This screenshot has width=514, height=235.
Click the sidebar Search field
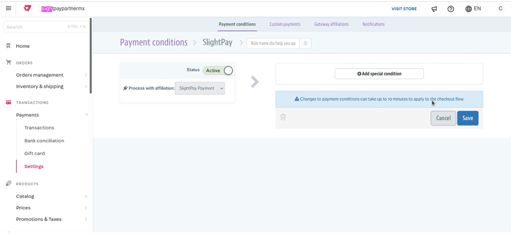coord(46,27)
